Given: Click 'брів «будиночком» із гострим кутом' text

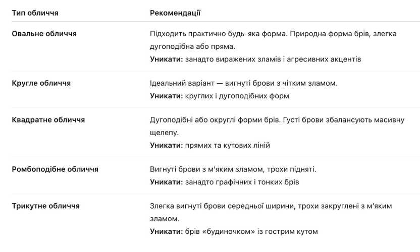Looking at the screenshot, I should [251, 231].
